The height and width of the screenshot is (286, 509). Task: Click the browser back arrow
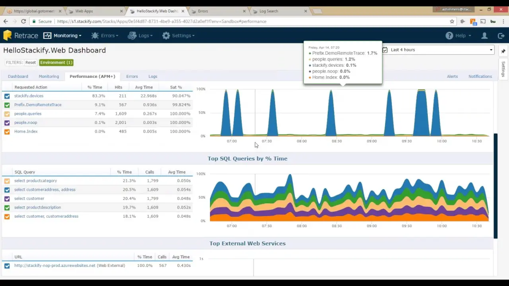pyautogui.click(x=6, y=21)
